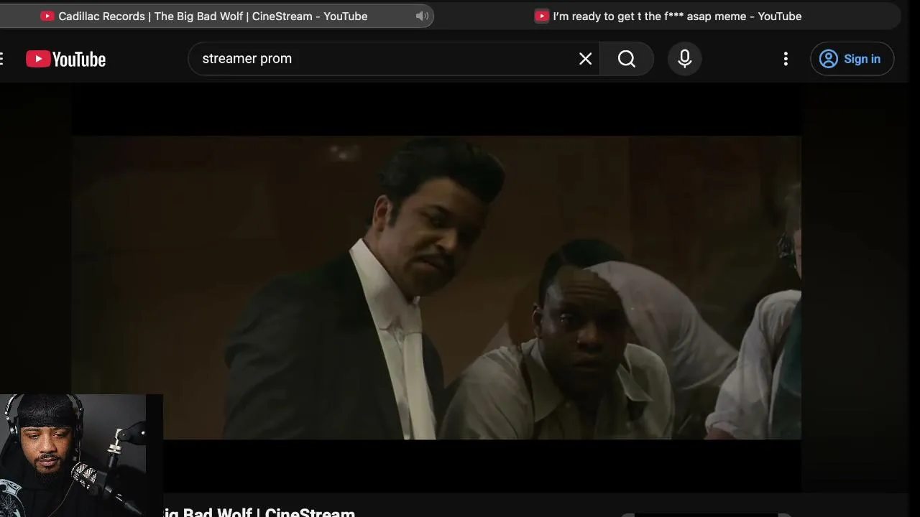Image resolution: width=920 pixels, height=517 pixels.
Task: Go to YouTube home via logo
Action: [65, 59]
